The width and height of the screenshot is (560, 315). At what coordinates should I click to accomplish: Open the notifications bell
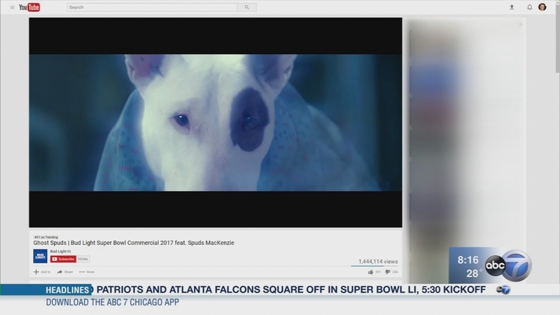point(530,7)
